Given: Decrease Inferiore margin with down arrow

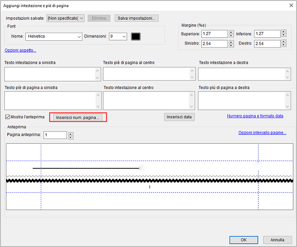Looking at the screenshot, I should coord(284,36).
